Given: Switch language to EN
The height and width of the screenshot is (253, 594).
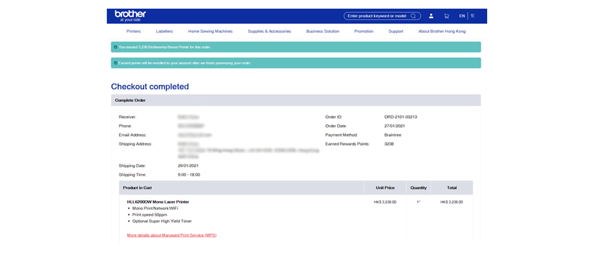Looking at the screenshot, I should tap(462, 16).
